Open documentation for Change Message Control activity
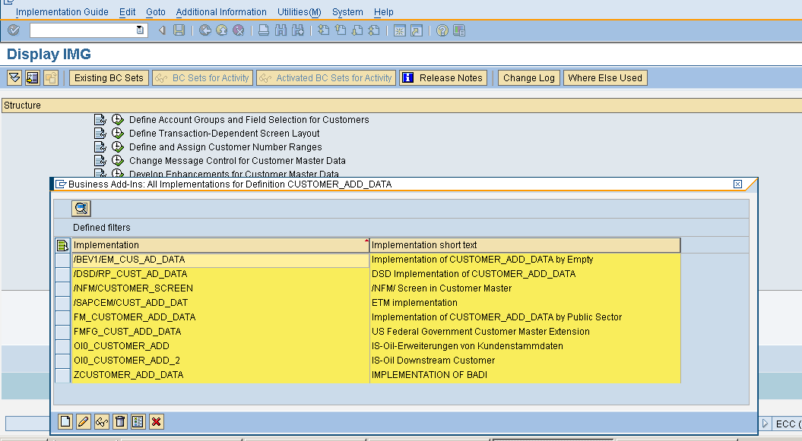 [101, 159]
